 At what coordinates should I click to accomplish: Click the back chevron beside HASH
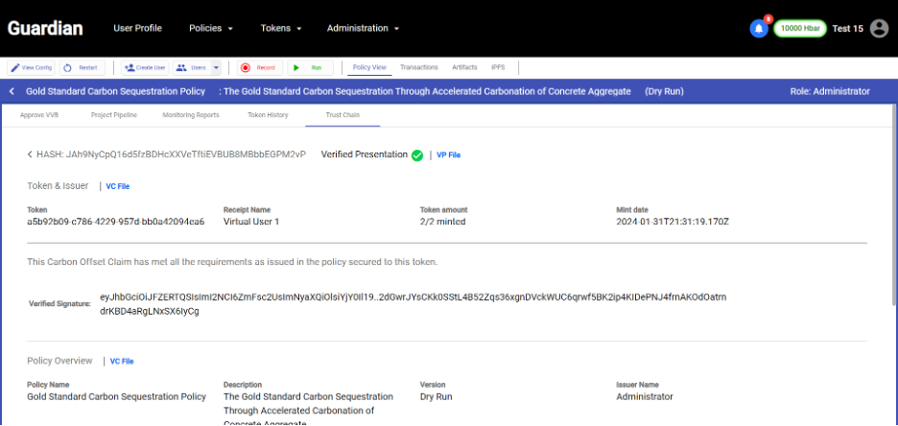(x=30, y=154)
